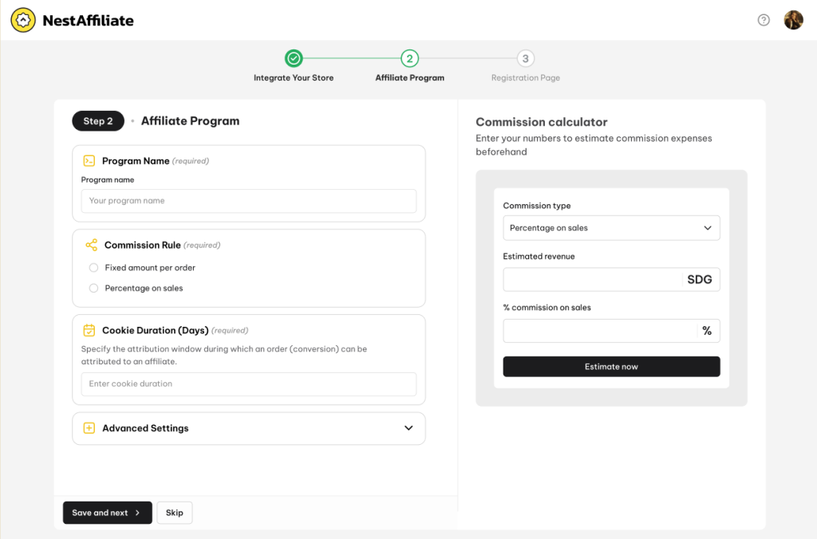Click the Estimate now button
817x539 pixels.
click(x=611, y=367)
